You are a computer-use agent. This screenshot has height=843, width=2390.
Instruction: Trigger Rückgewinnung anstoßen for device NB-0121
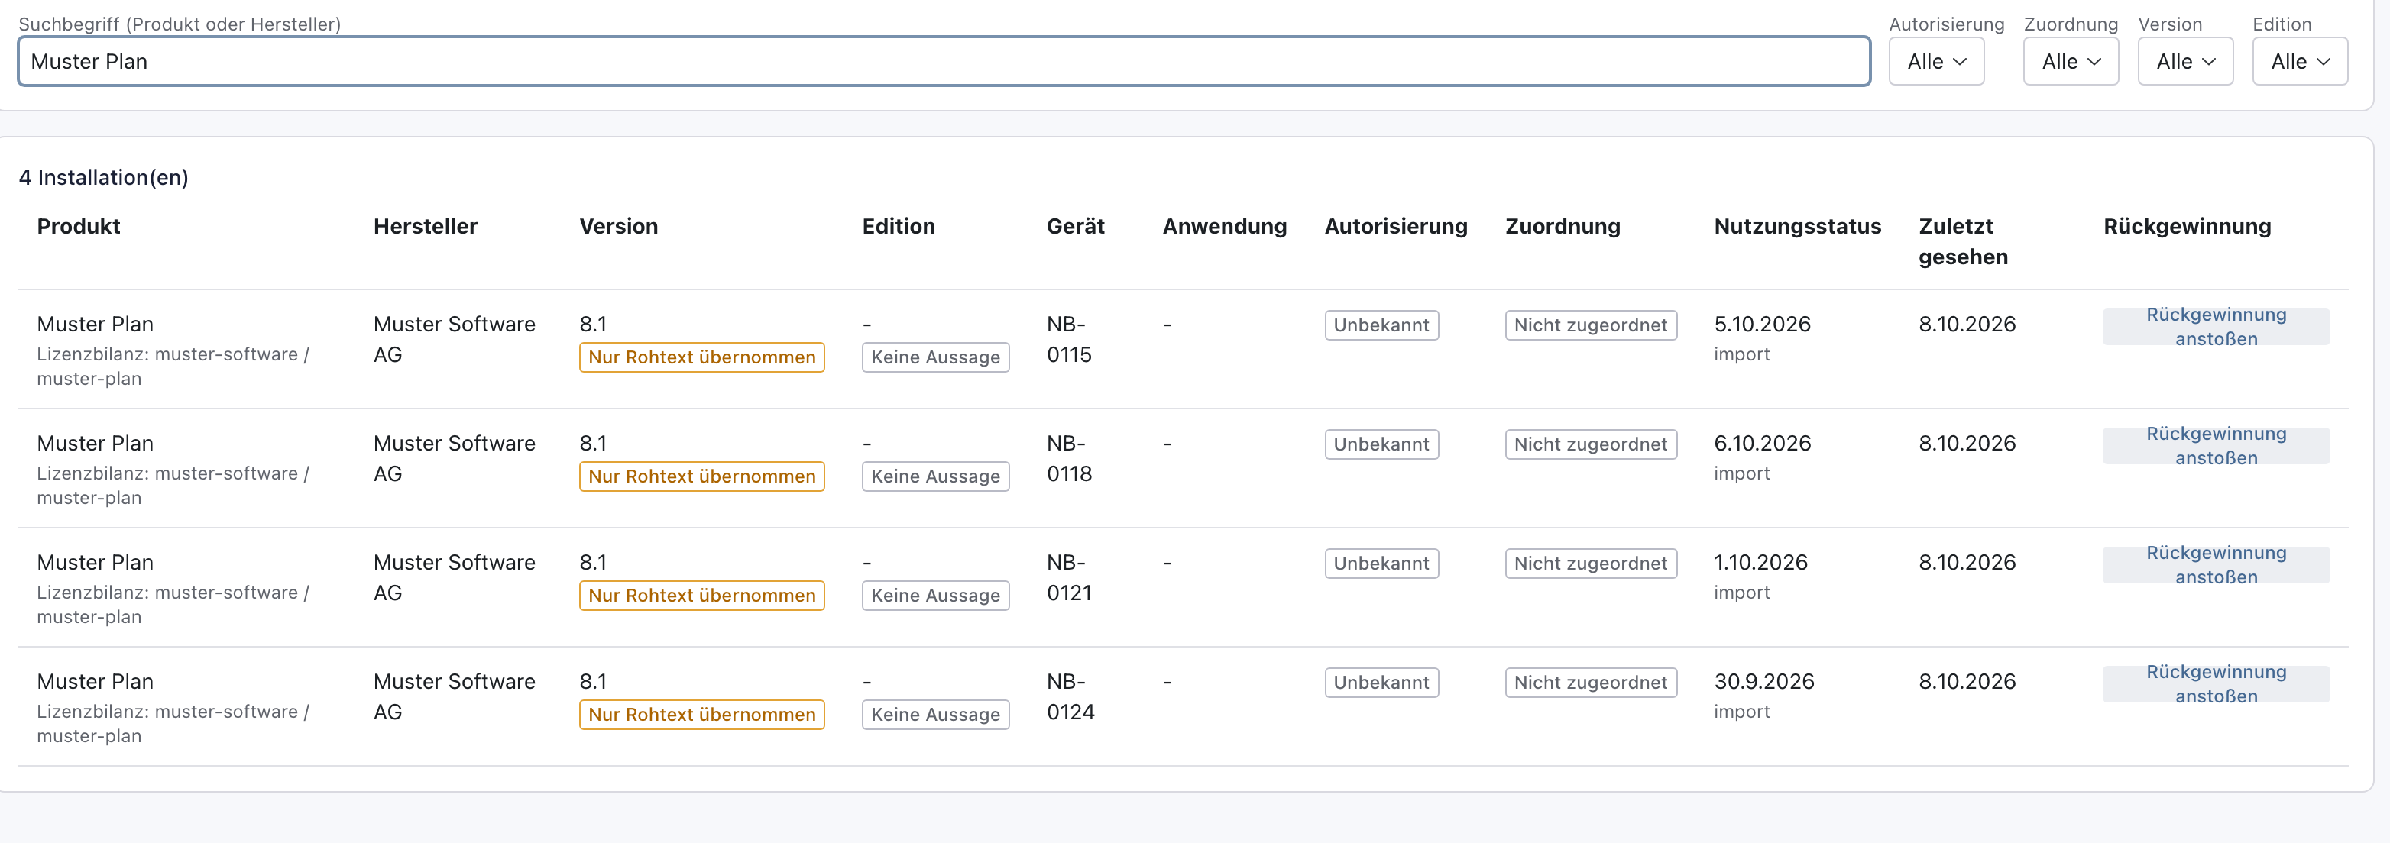[2216, 565]
